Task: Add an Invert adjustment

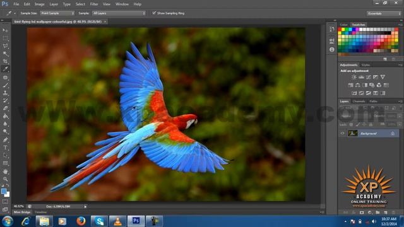Action: coord(354,93)
